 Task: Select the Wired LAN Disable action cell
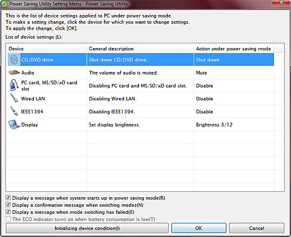click(204, 99)
